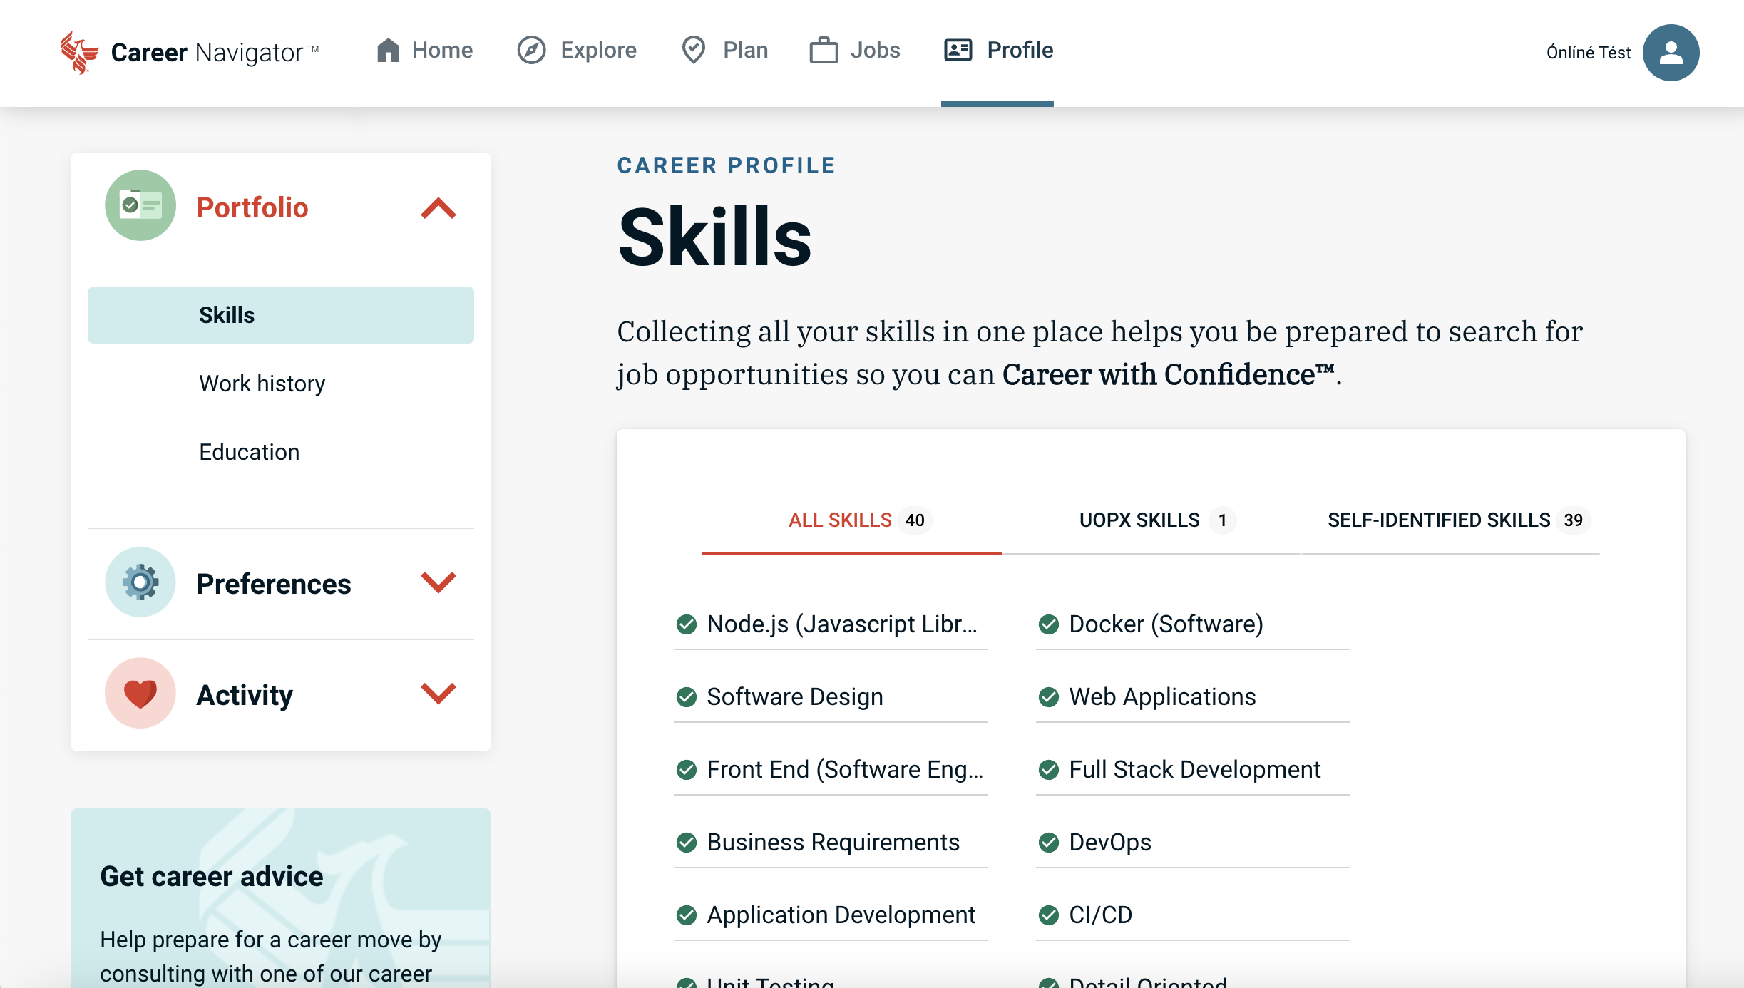Toggle the Docker skill checkmark

pyautogui.click(x=1048, y=623)
